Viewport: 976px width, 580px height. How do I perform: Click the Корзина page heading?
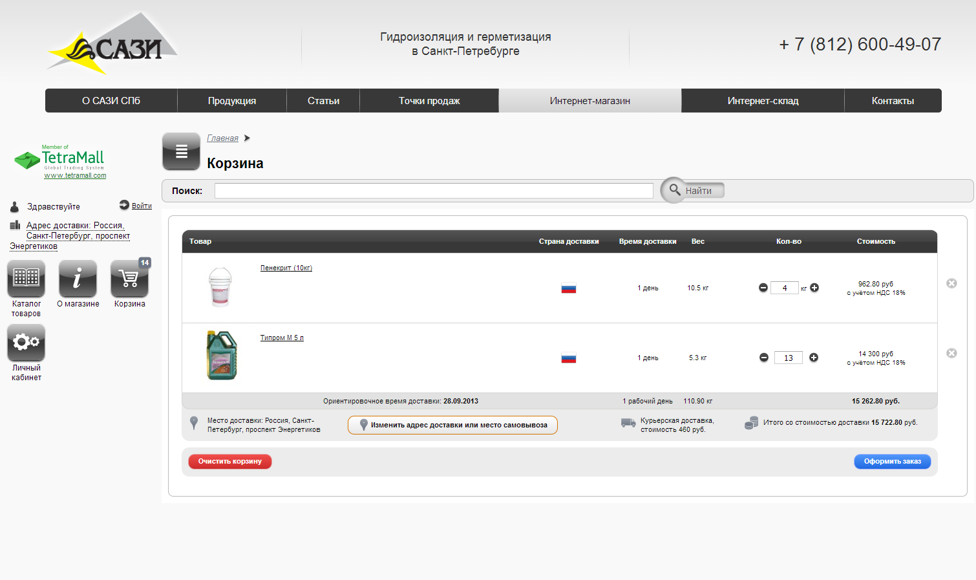(235, 163)
